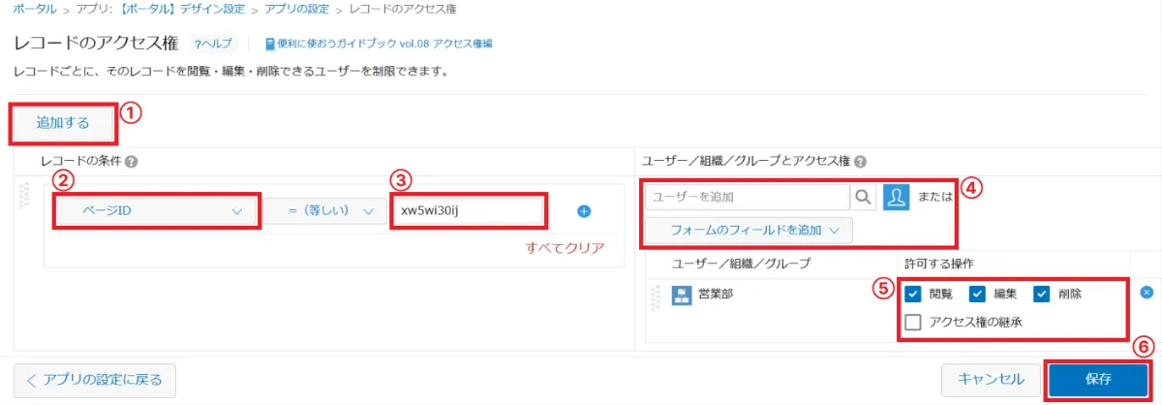Click help icon next to レコードの条件
This screenshot has height=405, width=1162.
(x=131, y=162)
